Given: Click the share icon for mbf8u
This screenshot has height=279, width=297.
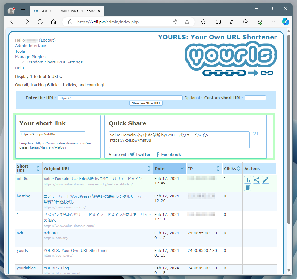Looking at the screenshot, I should 256,180.
